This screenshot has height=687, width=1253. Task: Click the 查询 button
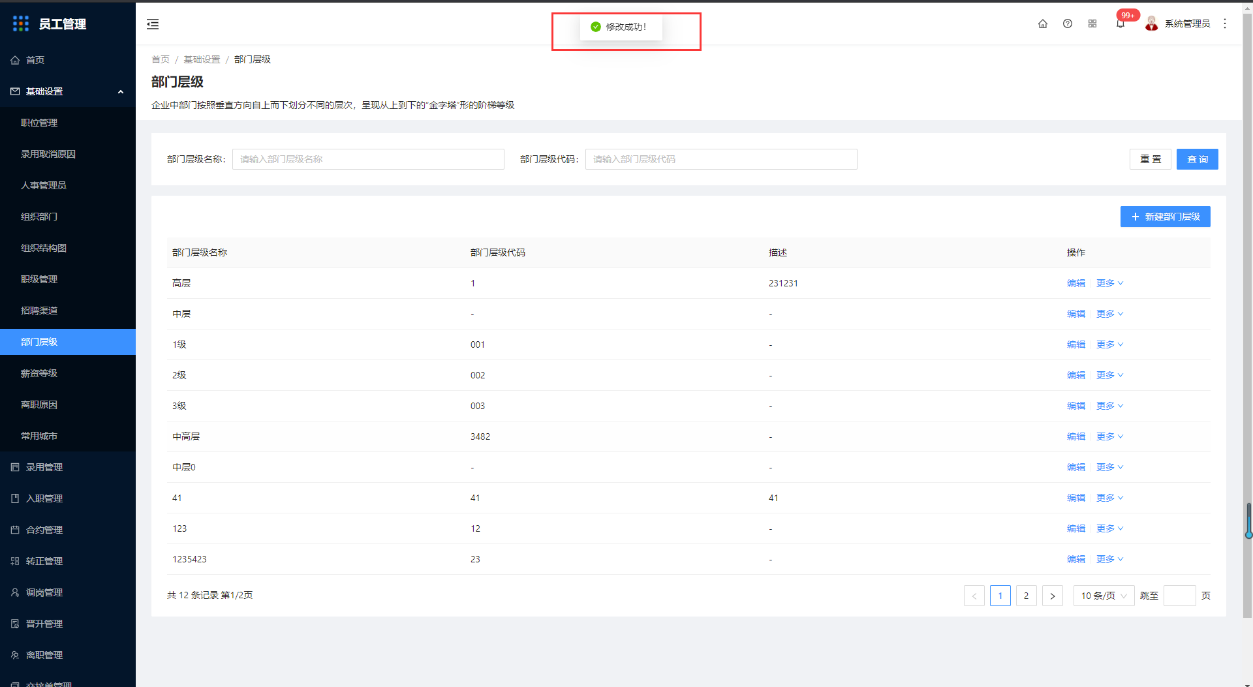1198,159
